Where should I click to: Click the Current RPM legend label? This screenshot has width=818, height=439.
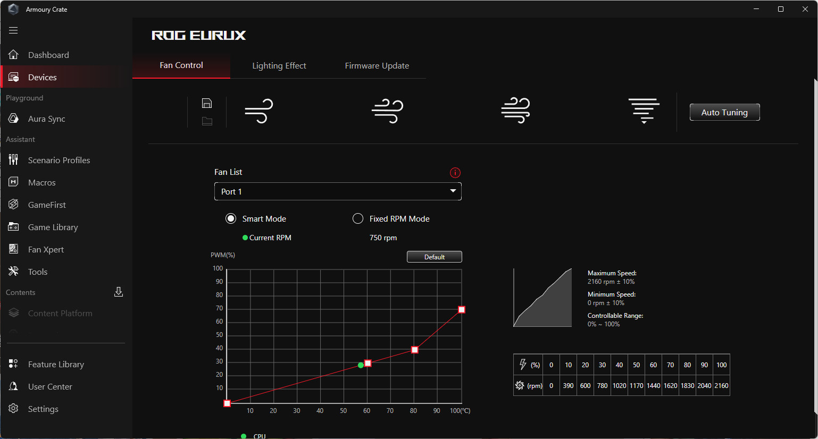(270, 238)
